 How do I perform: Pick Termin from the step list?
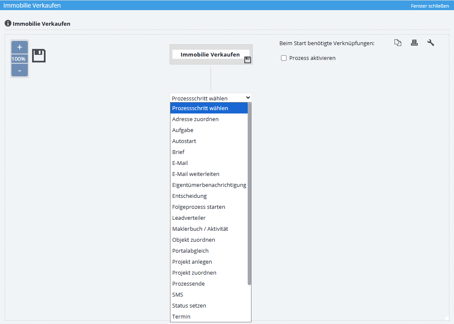pyautogui.click(x=181, y=317)
